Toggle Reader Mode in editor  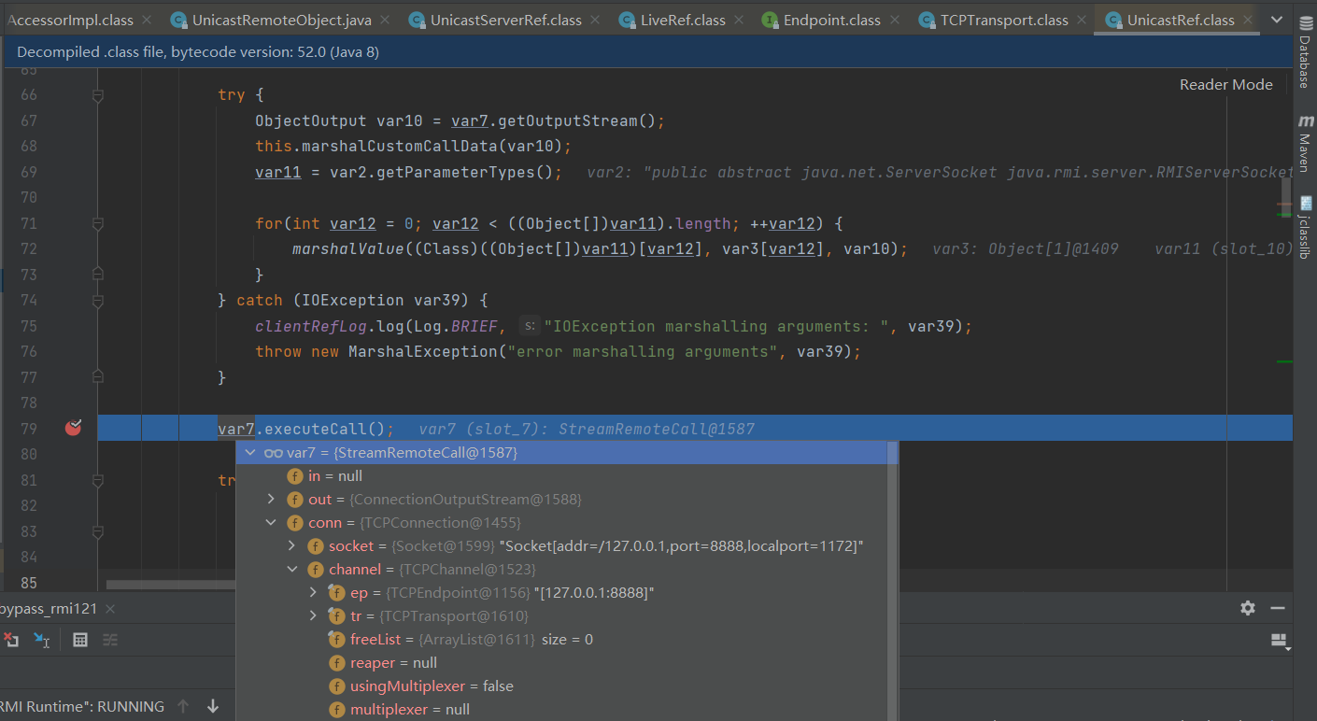[x=1225, y=84]
